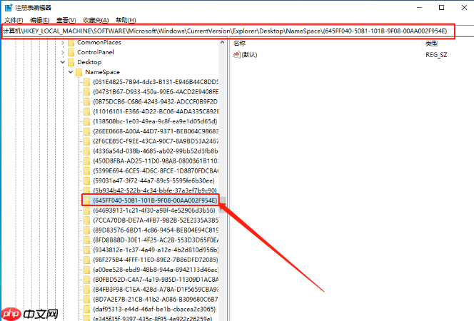This screenshot has height=321, width=474.
Task: Select the CommonPlaces folder icon
Action: [71, 43]
